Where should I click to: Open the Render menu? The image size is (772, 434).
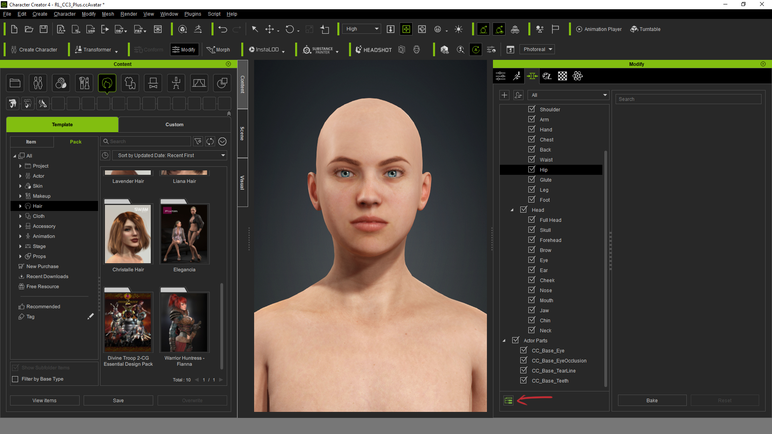tap(129, 14)
